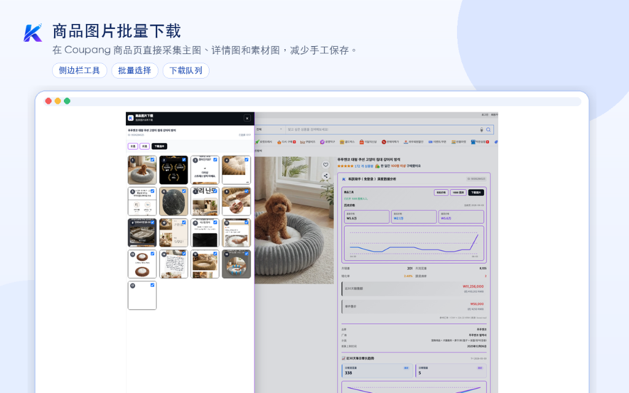Click into the Coupang product search field
The height and width of the screenshot is (393, 629).
(381, 130)
